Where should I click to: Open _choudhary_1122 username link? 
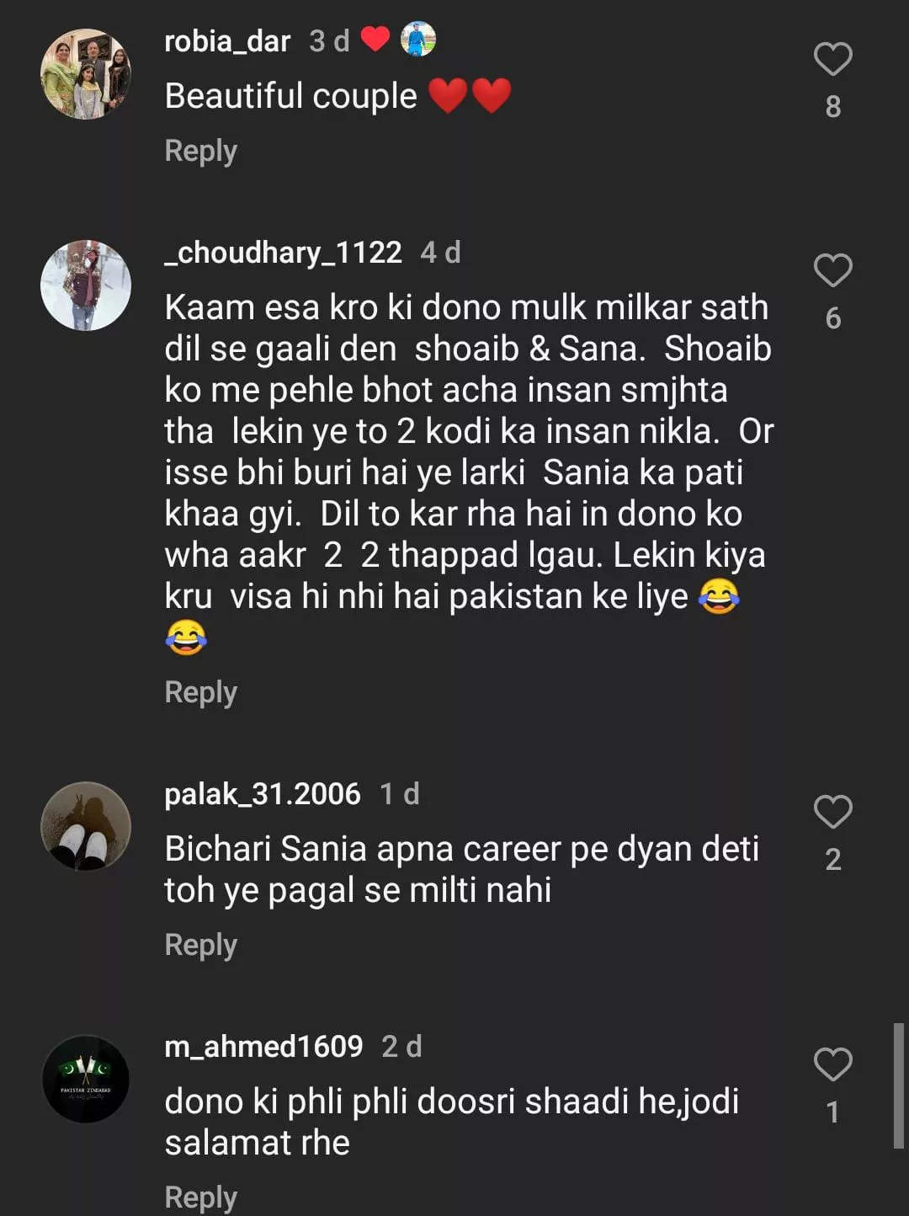[283, 253]
